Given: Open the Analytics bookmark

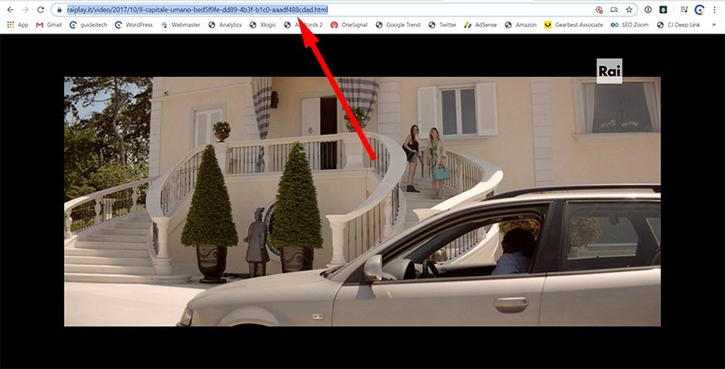Looking at the screenshot, I should 225,25.
